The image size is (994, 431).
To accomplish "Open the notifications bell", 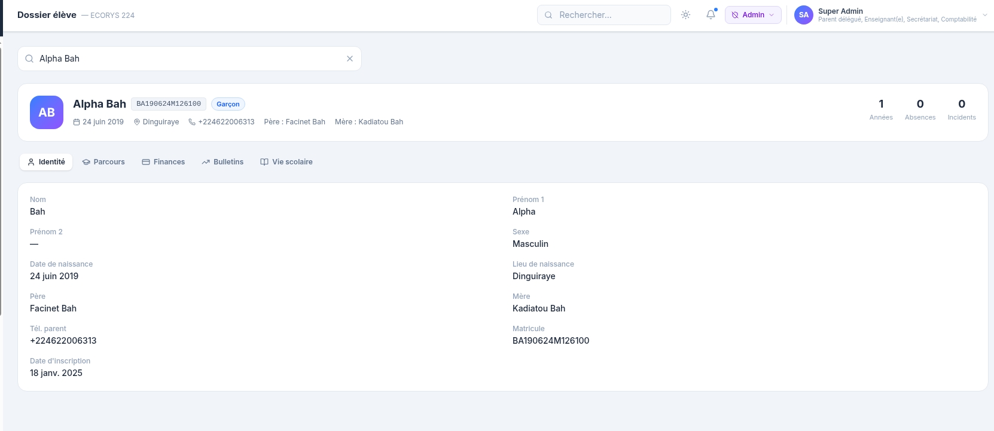I will pos(711,15).
